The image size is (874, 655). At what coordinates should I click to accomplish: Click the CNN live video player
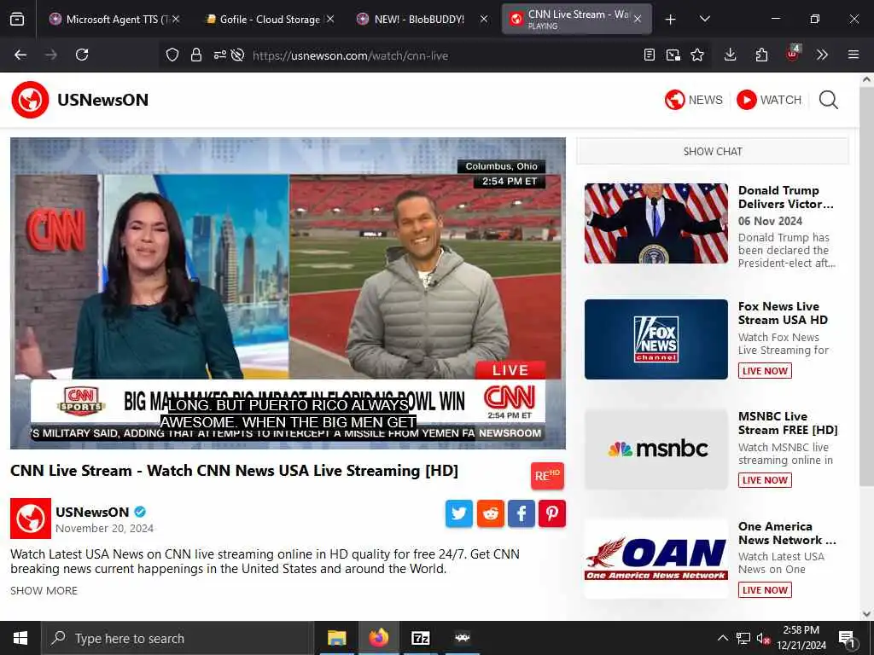pos(288,293)
